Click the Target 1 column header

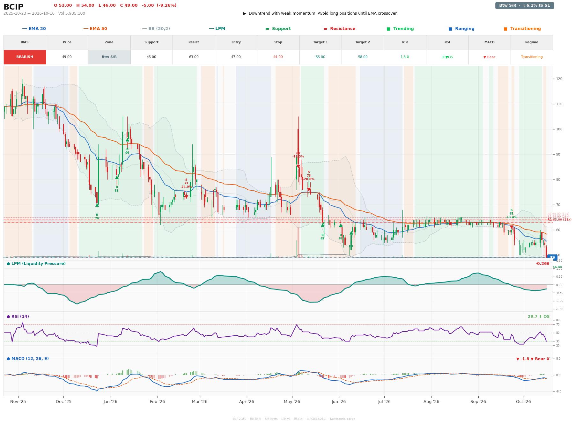tap(321, 42)
